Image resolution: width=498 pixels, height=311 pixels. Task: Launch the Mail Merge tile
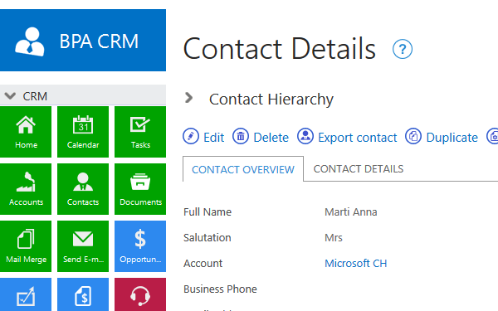26,246
